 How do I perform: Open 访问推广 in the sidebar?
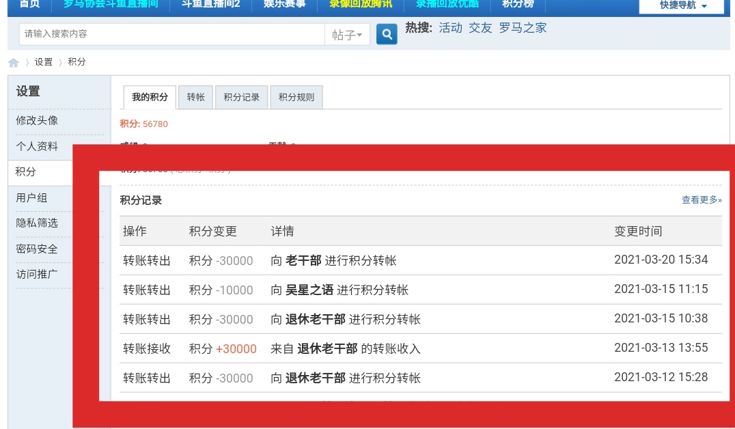tap(37, 275)
